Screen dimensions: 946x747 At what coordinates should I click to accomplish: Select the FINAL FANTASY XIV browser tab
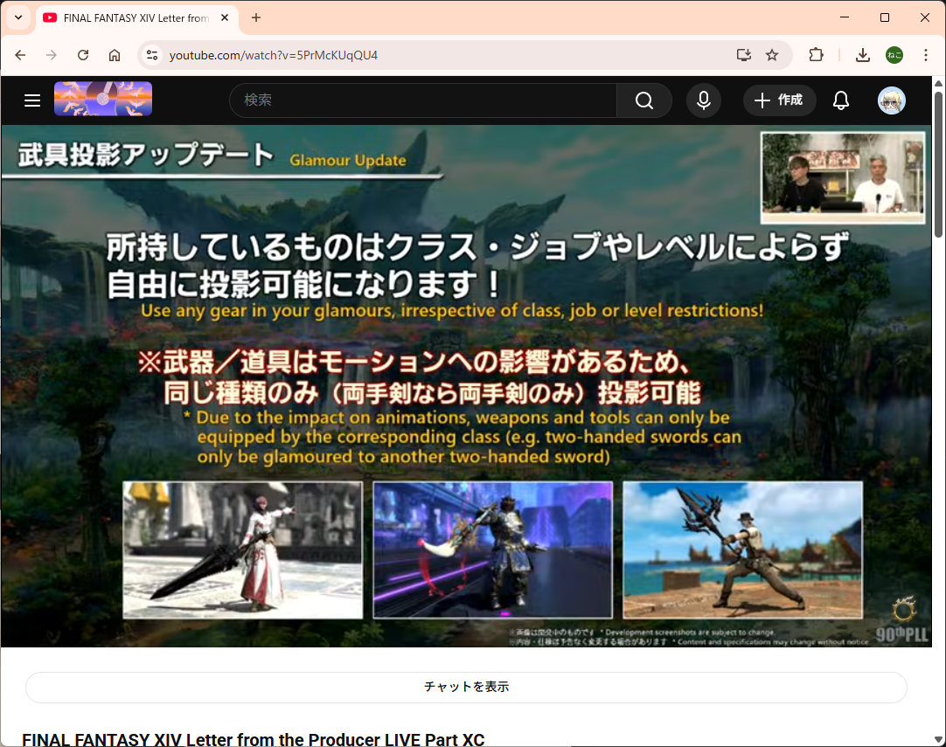coord(131,17)
